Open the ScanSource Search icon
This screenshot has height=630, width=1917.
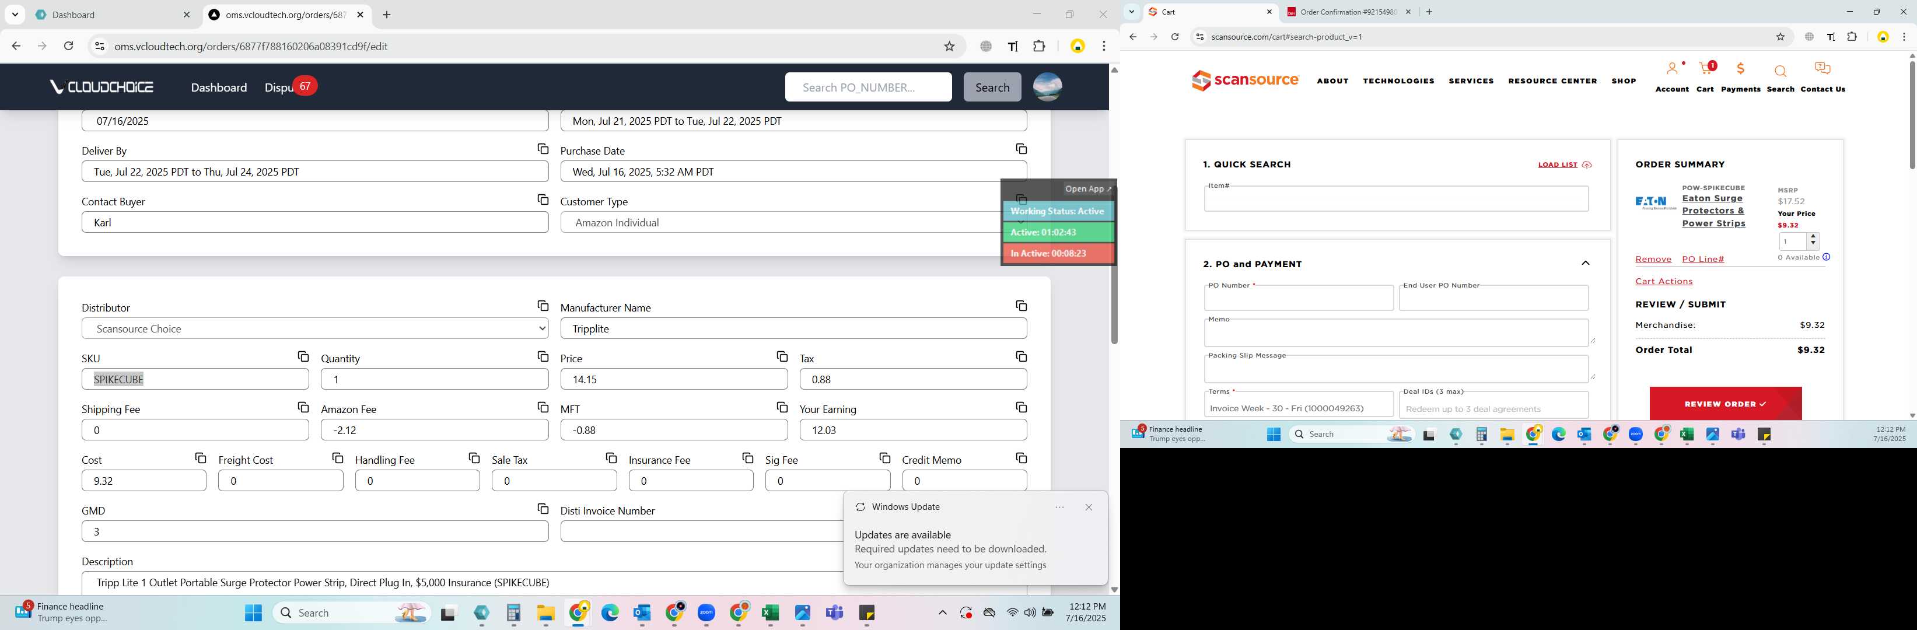click(x=1780, y=78)
